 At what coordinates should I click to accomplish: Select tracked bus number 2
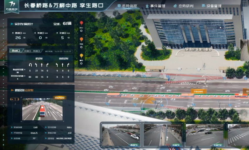[15, 104]
